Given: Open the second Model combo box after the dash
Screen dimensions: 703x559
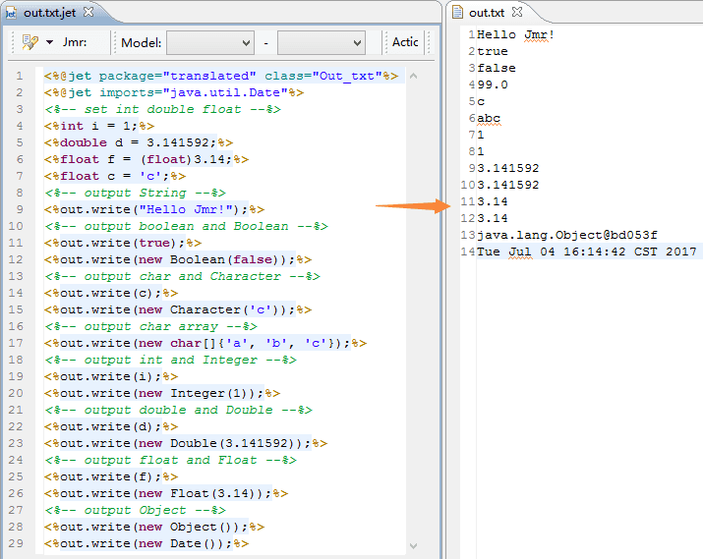Looking at the screenshot, I should (321, 43).
